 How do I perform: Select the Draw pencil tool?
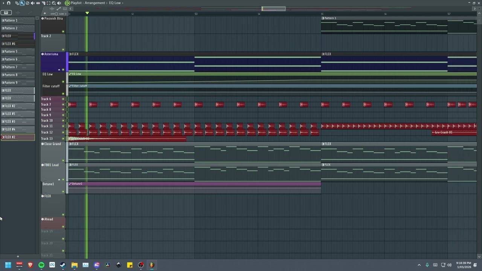pos(17,3)
